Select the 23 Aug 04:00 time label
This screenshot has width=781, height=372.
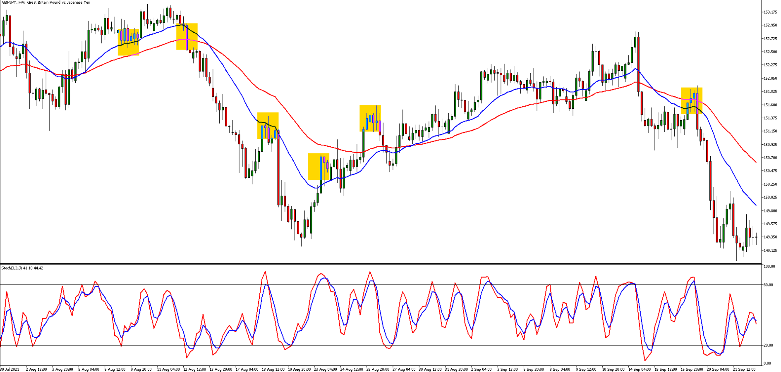click(x=326, y=369)
